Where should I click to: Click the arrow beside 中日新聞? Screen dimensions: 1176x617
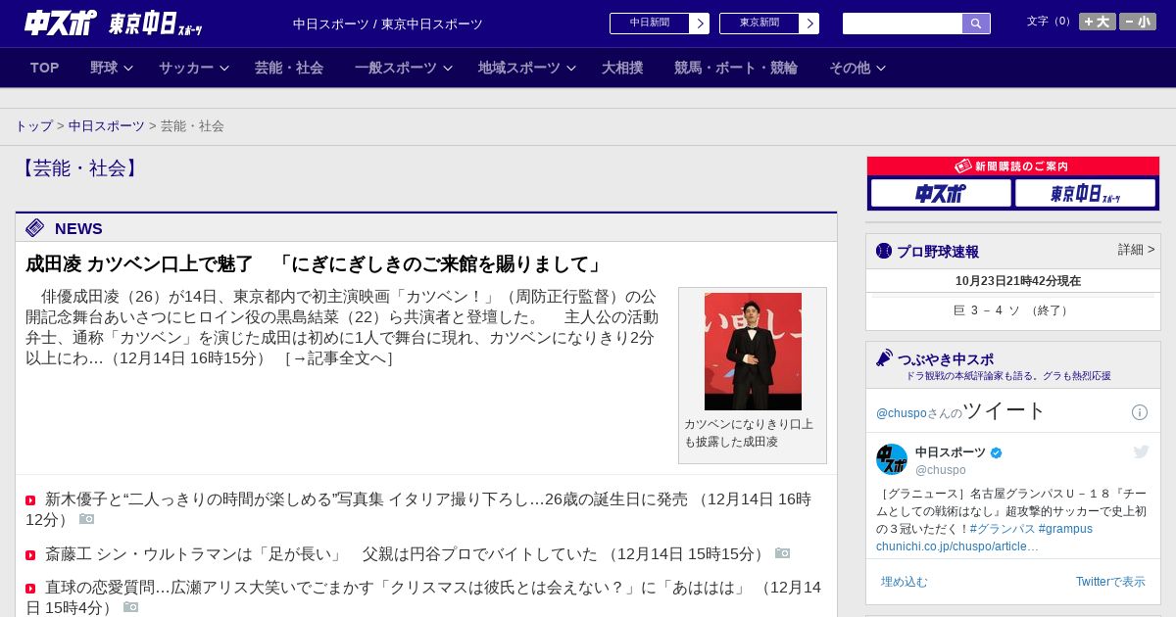point(700,24)
